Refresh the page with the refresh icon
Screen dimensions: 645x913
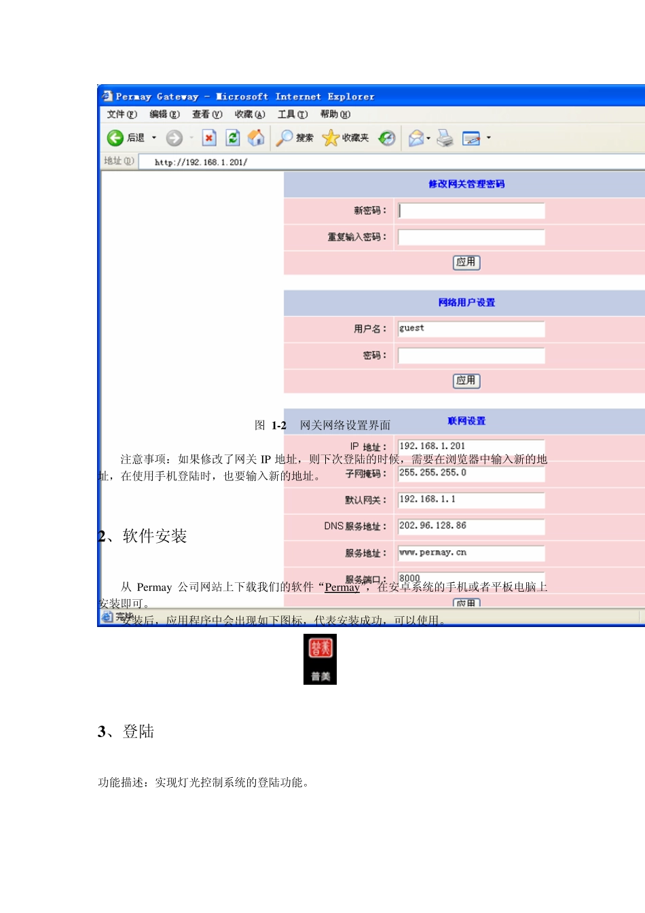233,138
